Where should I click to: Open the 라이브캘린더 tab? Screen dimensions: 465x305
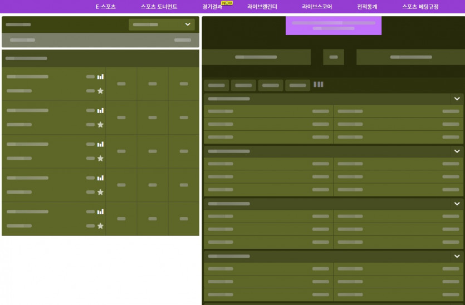coord(262,7)
